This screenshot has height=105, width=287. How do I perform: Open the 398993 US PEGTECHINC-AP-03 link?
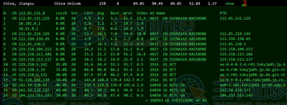tap(178, 101)
